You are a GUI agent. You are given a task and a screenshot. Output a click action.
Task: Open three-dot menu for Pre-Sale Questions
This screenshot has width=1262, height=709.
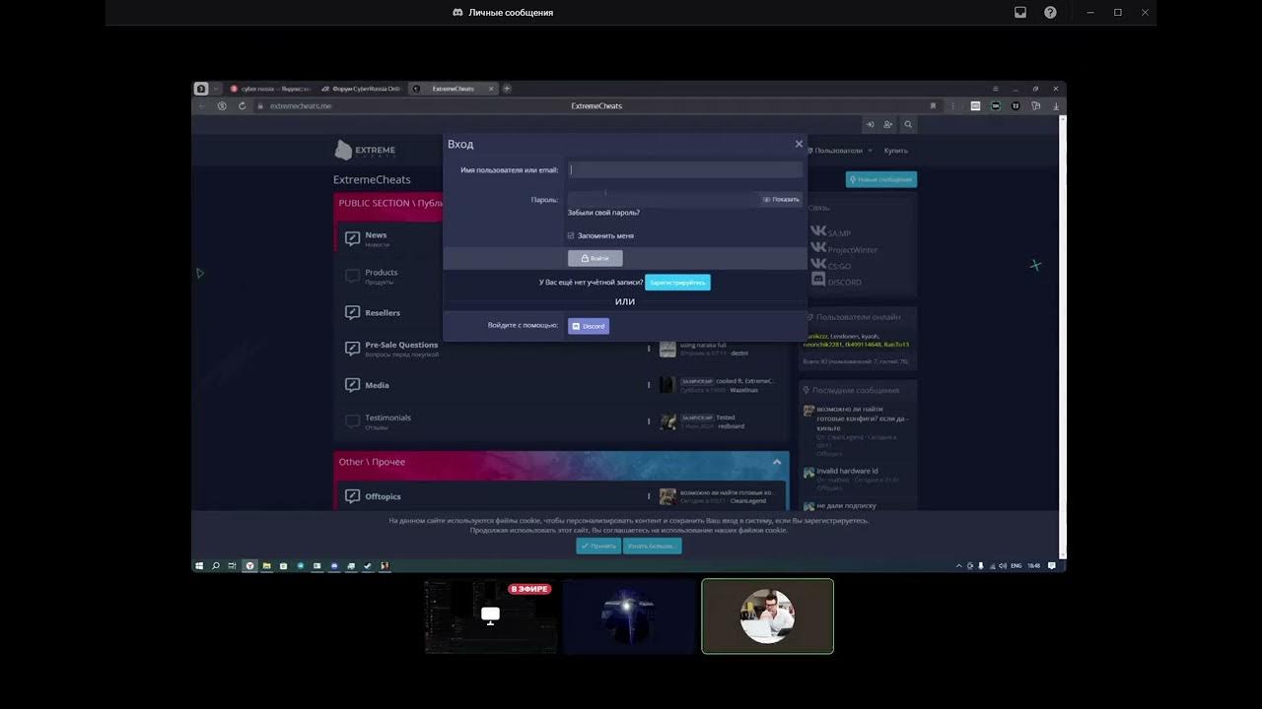pyautogui.click(x=649, y=349)
